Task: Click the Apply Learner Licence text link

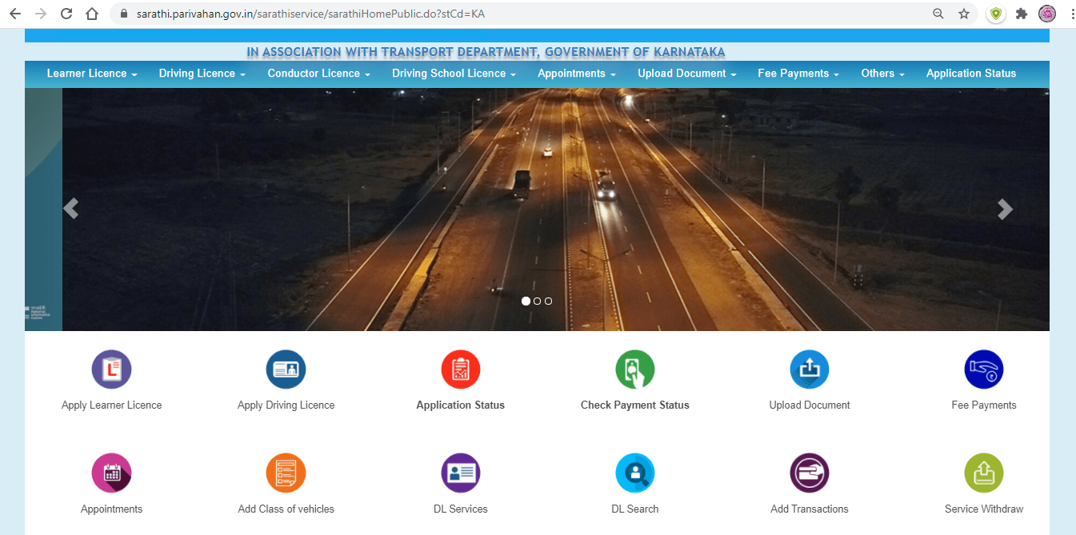Action: point(111,405)
